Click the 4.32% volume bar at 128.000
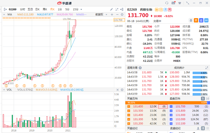 coord(200,77)
